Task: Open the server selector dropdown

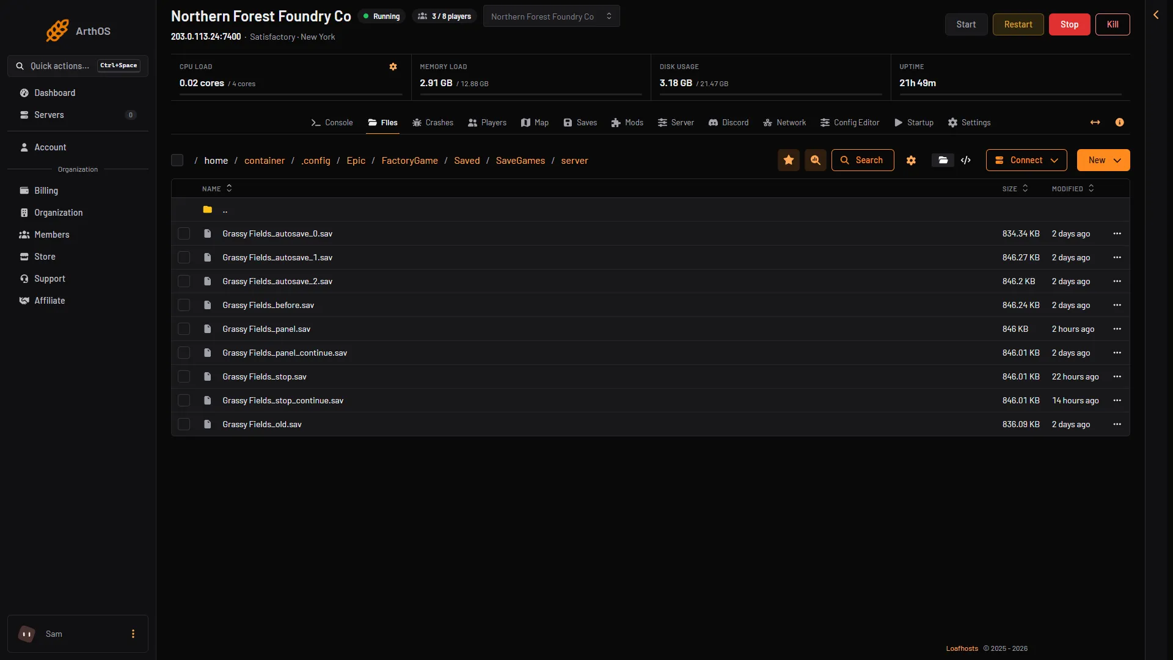Action: point(551,16)
